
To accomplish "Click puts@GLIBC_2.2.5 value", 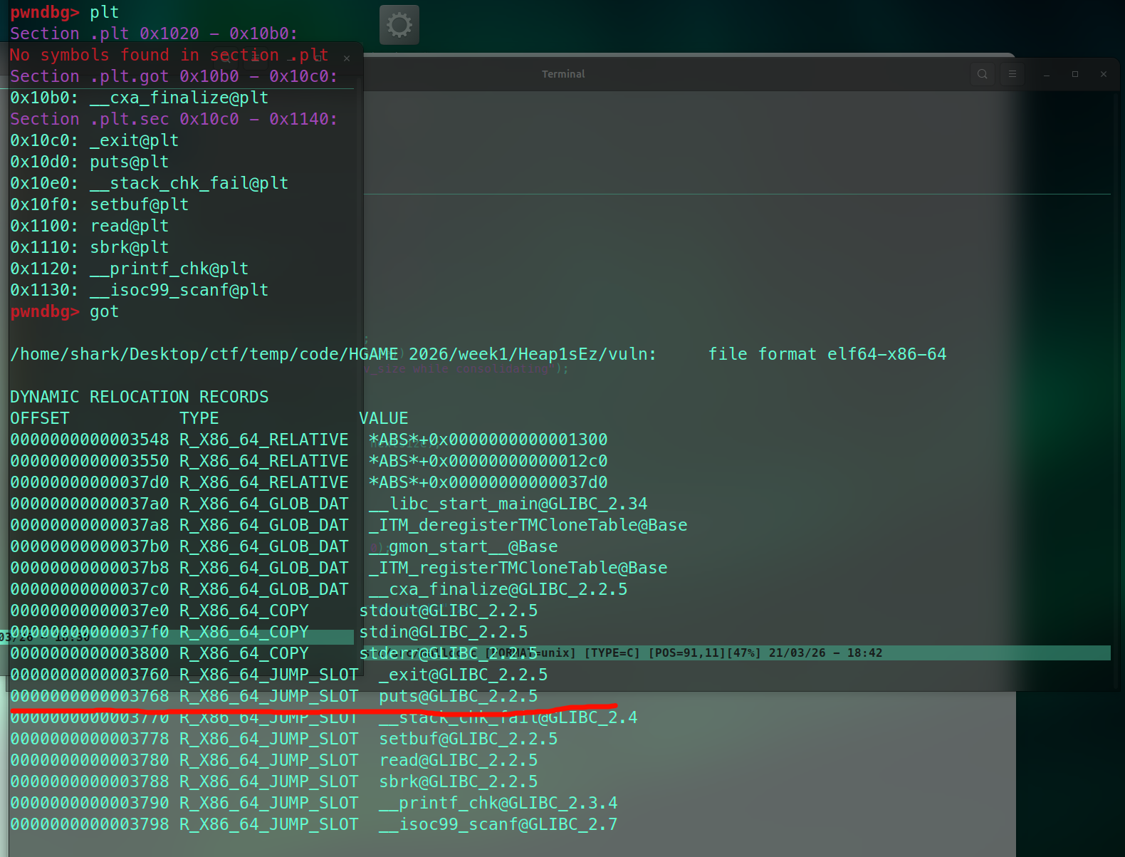I will (458, 696).
